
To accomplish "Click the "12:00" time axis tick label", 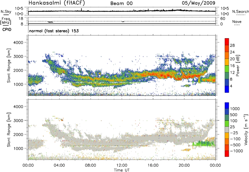I will click(x=122, y=165).
